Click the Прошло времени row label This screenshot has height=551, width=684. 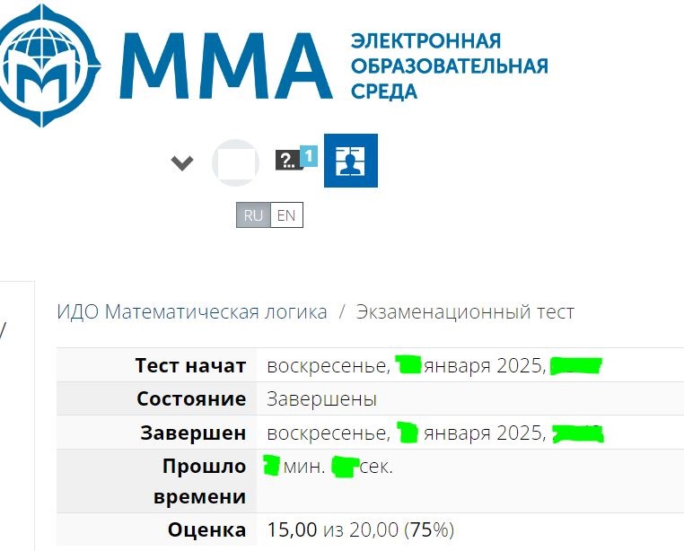pyautogui.click(x=200, y=481)
